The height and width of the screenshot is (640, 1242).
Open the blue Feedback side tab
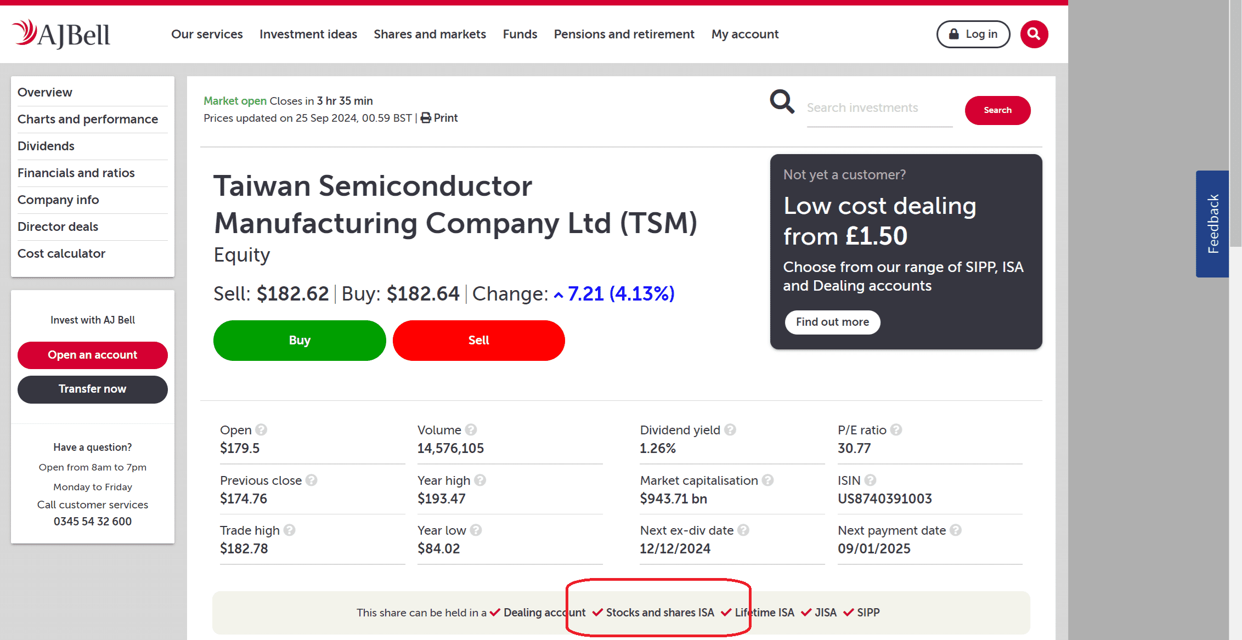pyautogui.click(x=1212, y=224)
